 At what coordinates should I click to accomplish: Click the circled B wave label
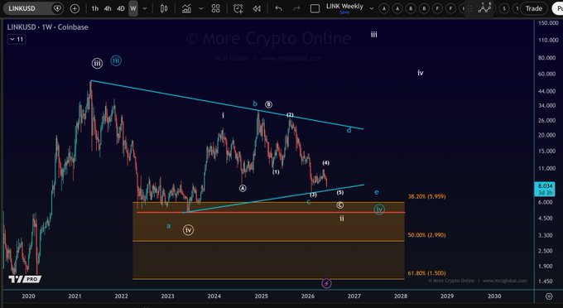[x=268, y=104]
